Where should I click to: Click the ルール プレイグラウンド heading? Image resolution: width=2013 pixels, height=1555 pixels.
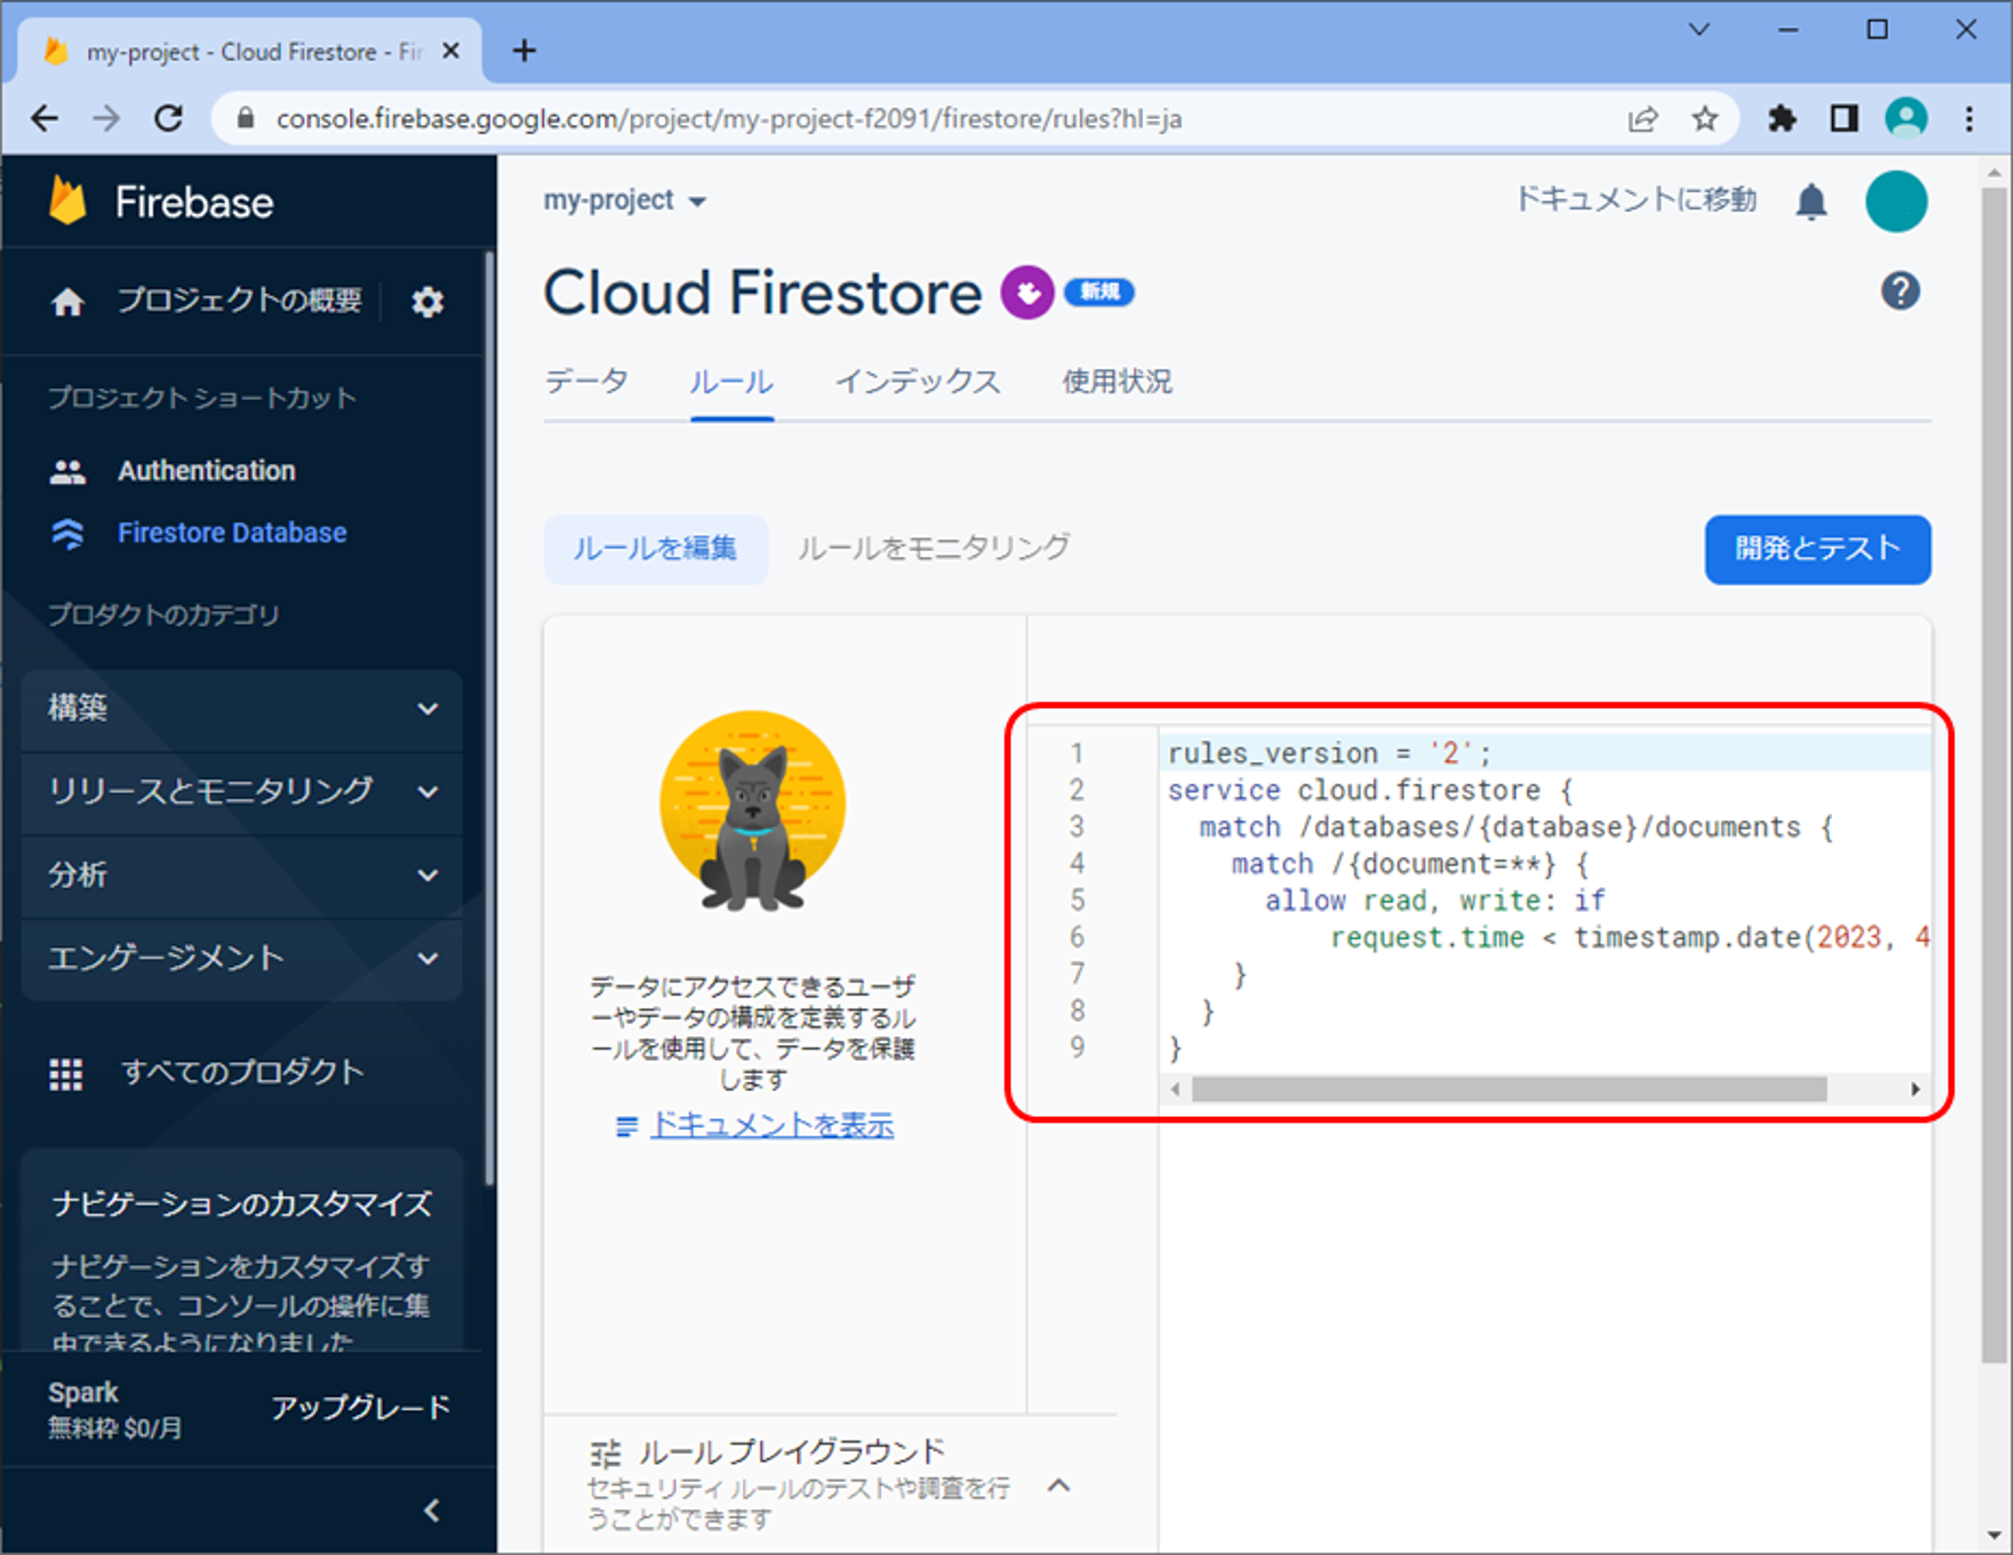pyautogui.click(x=792, y=1453)
